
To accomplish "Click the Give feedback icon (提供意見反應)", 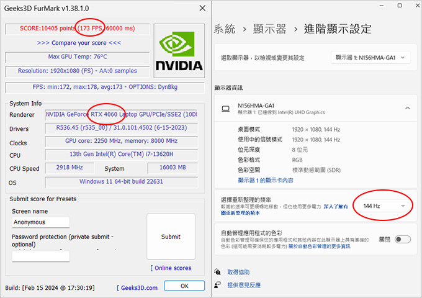I will point(217,285).
